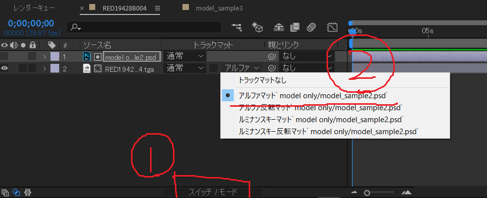Toggle the Draft 3D icon
487x198 pixels.
[x=258, y=27]
